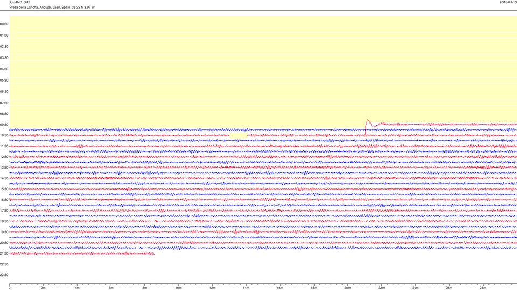Click the 24m tick label on the minute axis

coord(415,288)
